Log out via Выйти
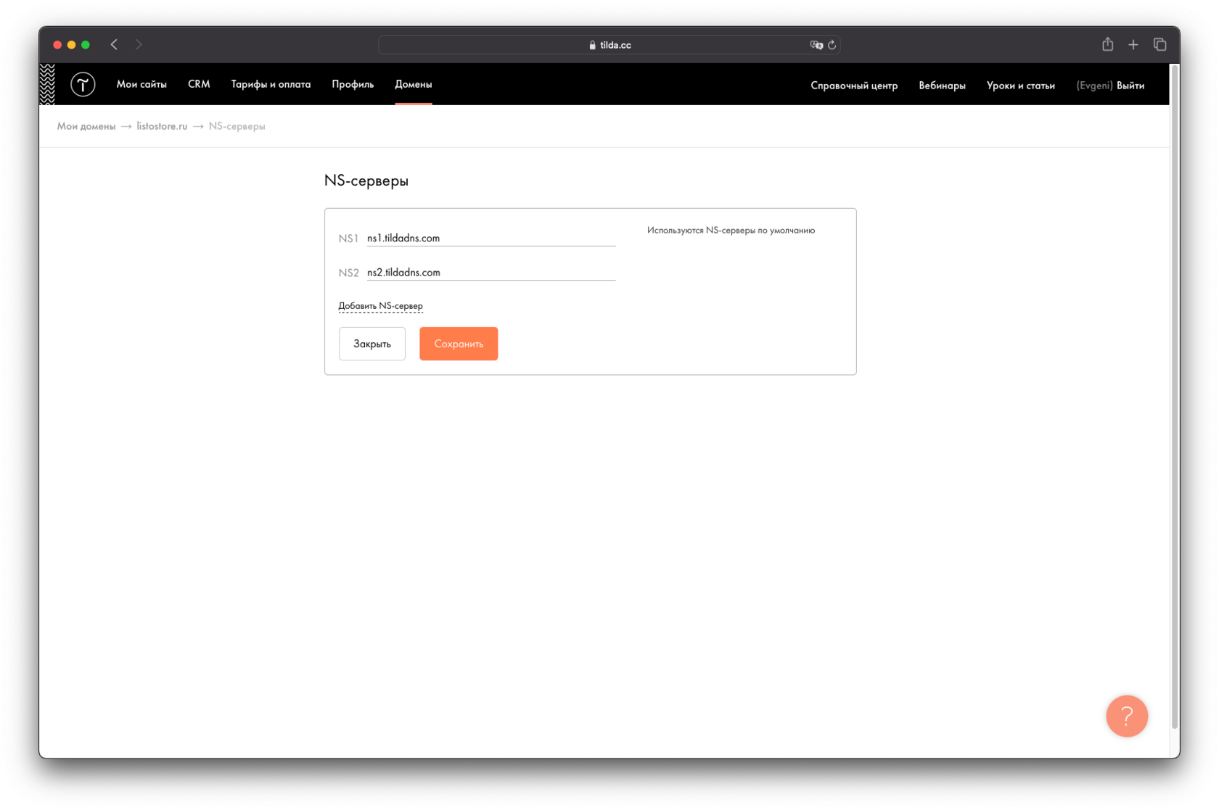Screen dimensions: 1219x810 tap(1130, 86)
